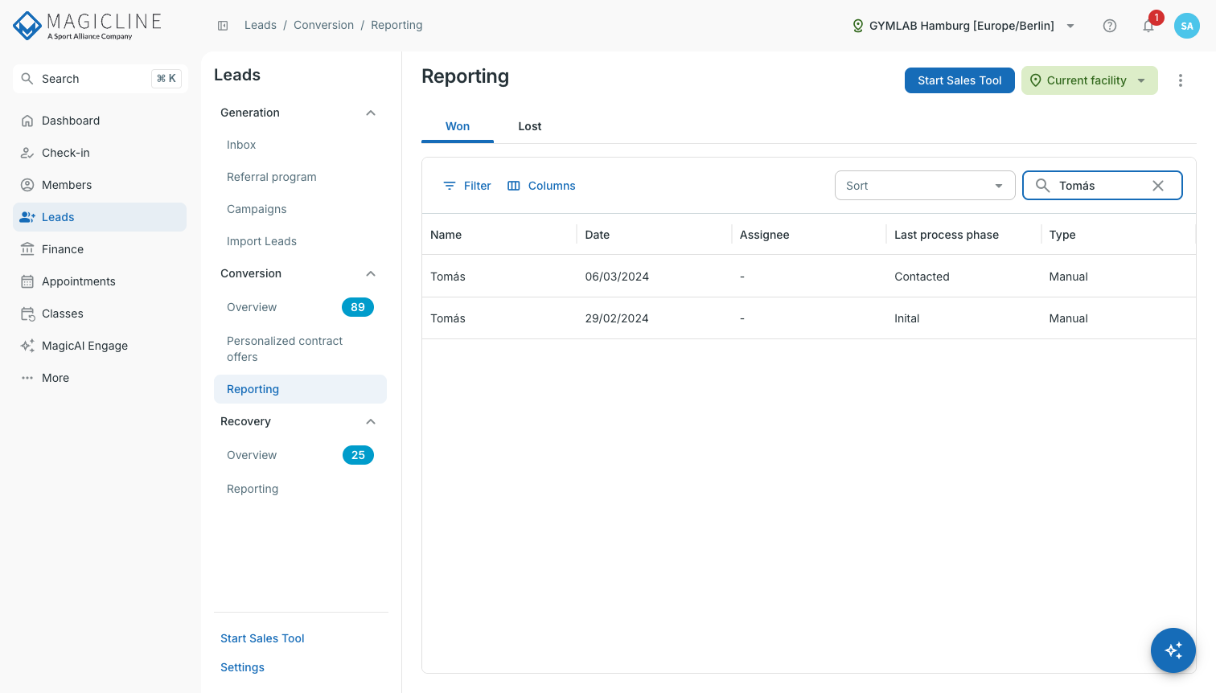Collapse the Generation section
This screenshot has width=1216, height=693.
pyautogui.click(x=371, y=113)
